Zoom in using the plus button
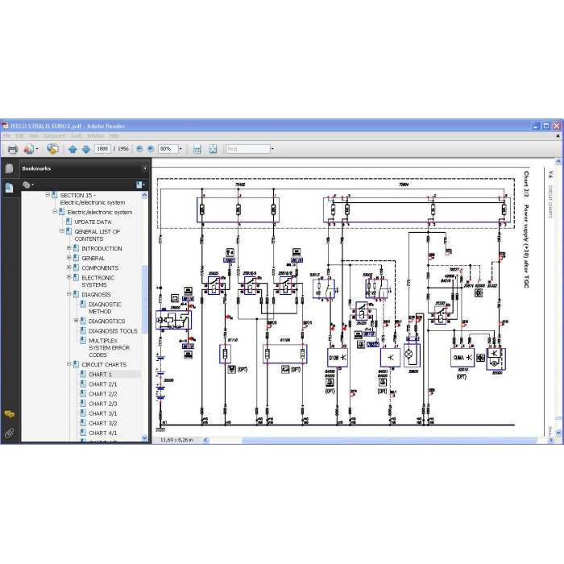Viewport: 564px width, 564px height. tap(151, 149)
